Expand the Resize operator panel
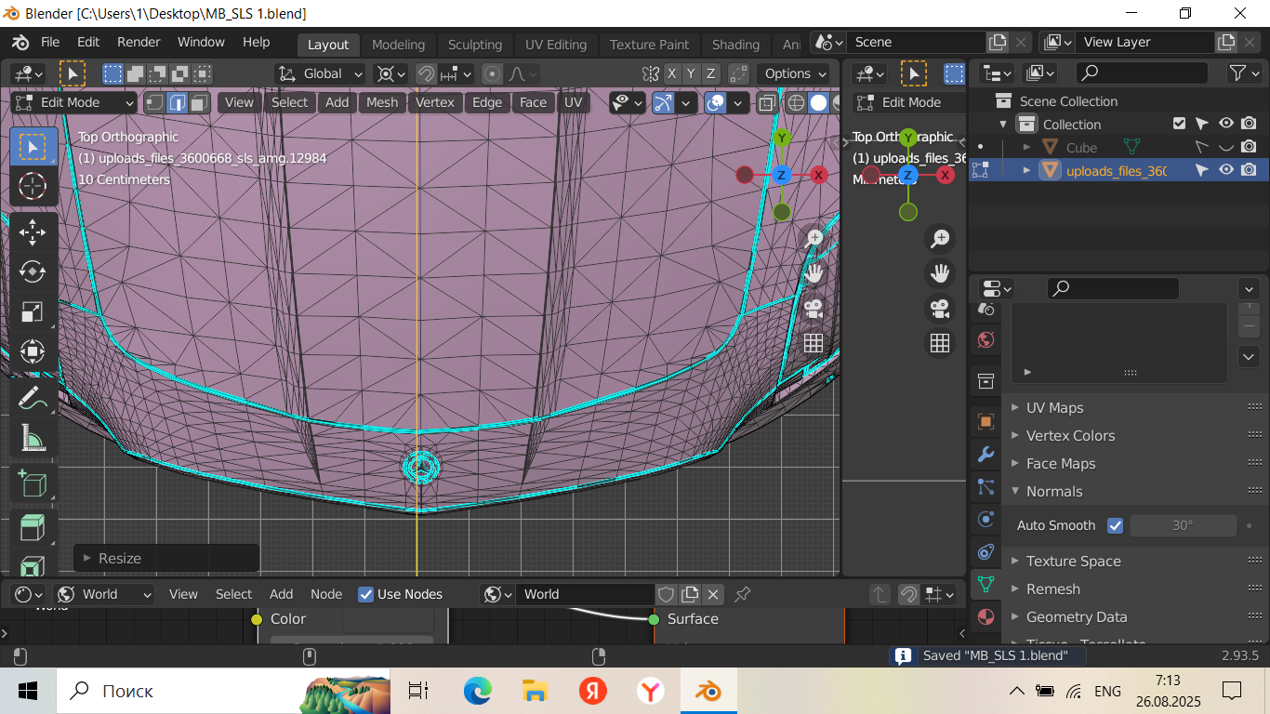Screen dimensions: 1270x714 click(x=119, y=558)
